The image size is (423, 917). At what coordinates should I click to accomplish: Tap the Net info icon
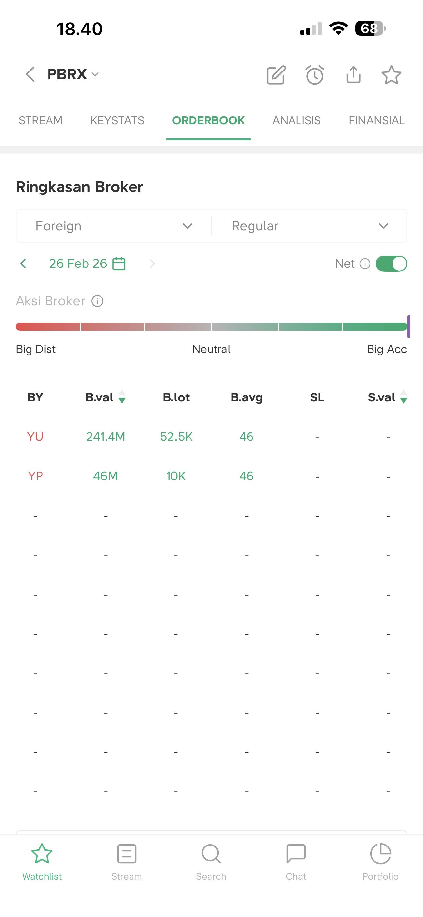click(x=365, y=264)
